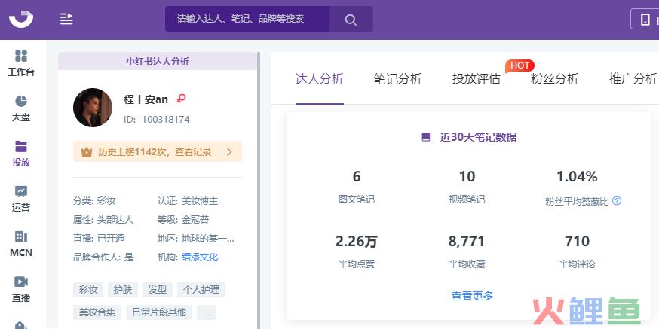
Task: Click the left panel's vertical scrollbar
Action: click(x=259, y=190)
